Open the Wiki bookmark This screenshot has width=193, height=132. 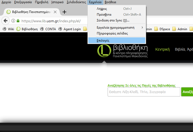point(8,29)
